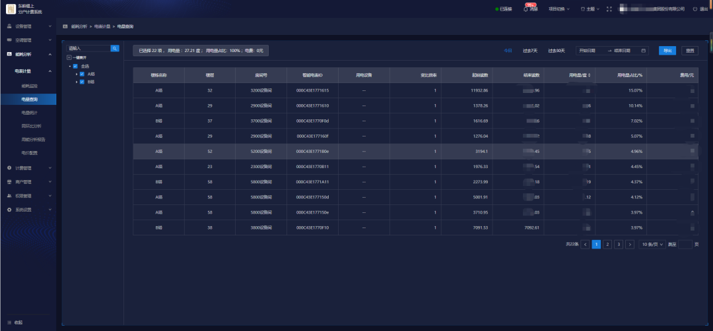Viewport: 713px width, 331px height.
Task: Sort by 用电量/度 column sort arrows
Action: (590, 75)
